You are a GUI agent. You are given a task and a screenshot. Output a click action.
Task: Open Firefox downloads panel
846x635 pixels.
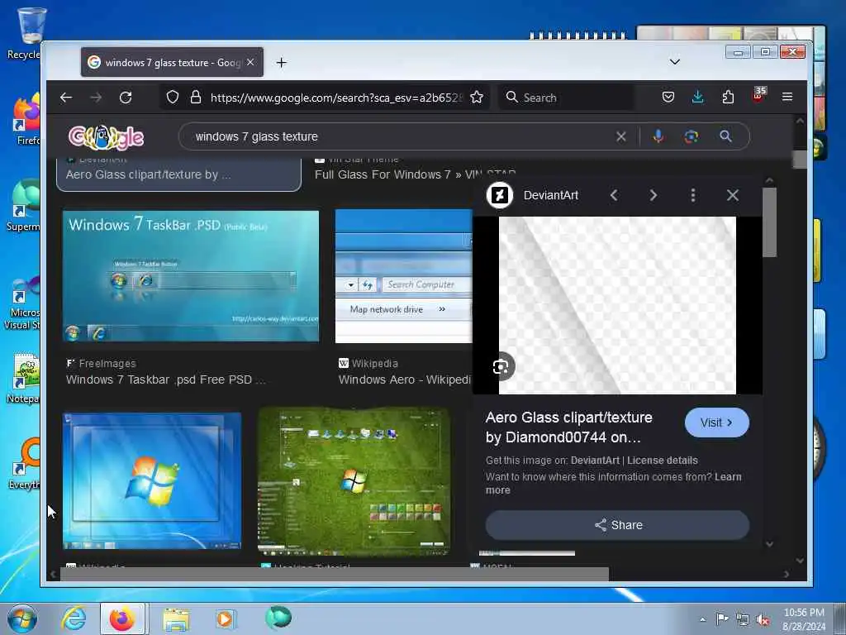pyautogui.click(x=697, y=98)
